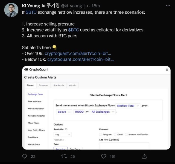
Task: Open the share icon on the tweet
Action: pyautogui.click(x=144, y=156)
